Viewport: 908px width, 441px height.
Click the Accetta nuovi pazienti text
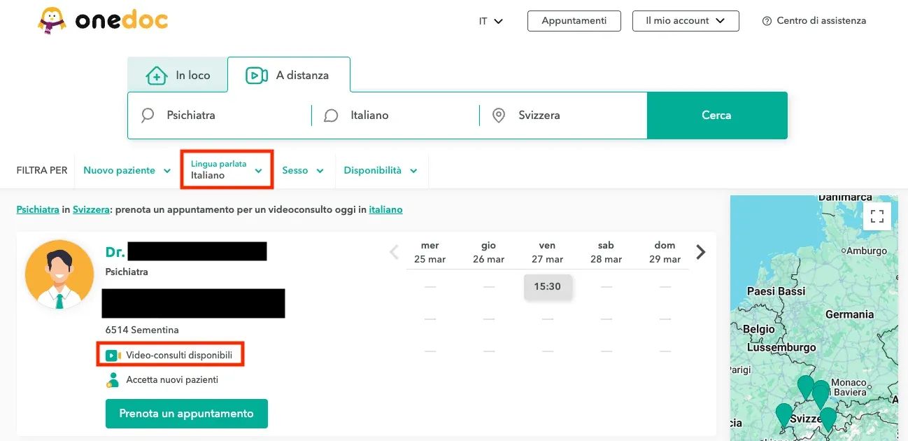[172, 380]
